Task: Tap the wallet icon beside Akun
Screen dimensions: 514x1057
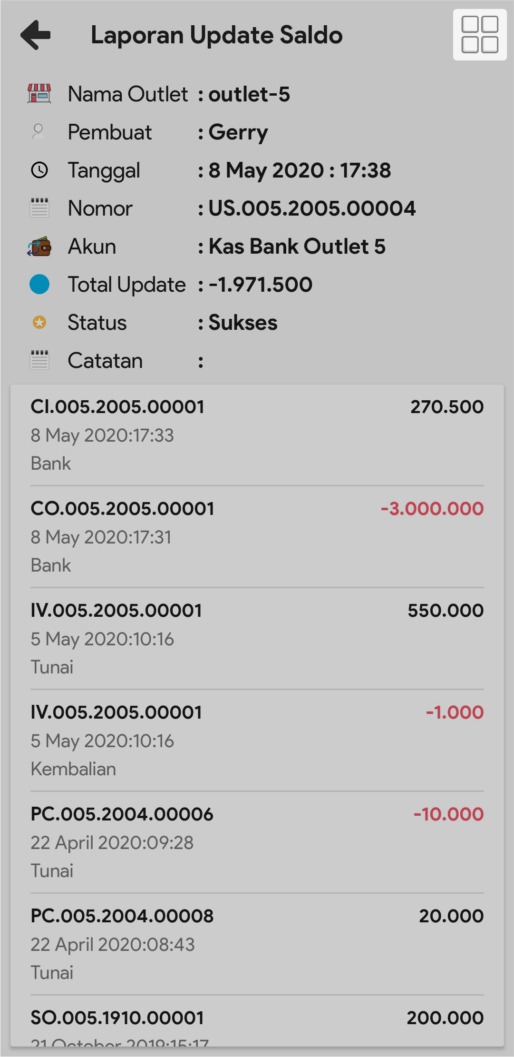Action: (39, 247)
